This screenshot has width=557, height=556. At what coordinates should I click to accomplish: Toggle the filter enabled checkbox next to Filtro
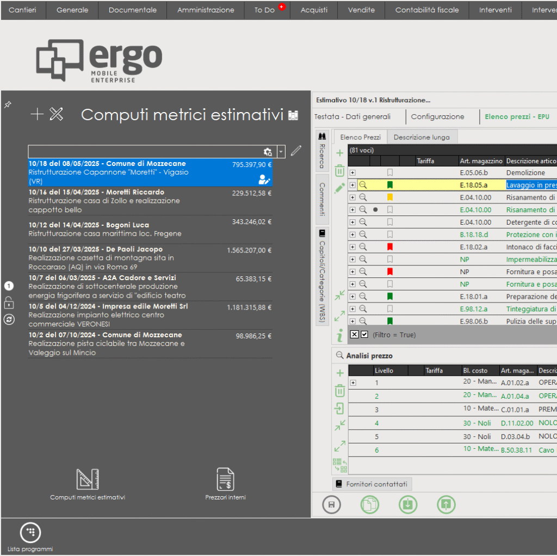364,335
